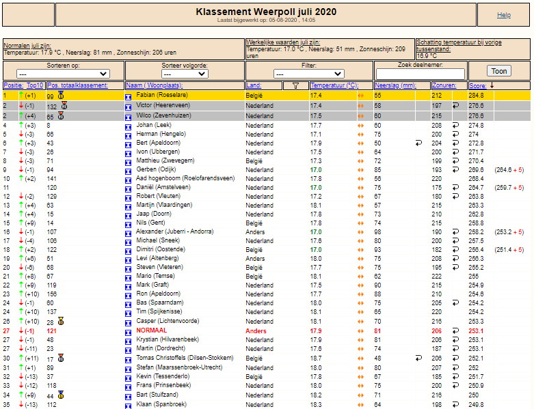Click the blue info icon next to Fabian (Roeselare)
This screenshot has height=409, width=534.
[129, 97]
